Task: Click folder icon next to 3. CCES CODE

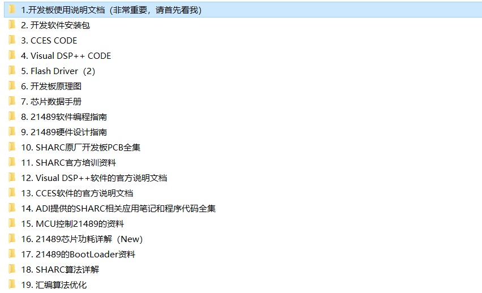Action: pyautogui.click(x=12, y=40)
